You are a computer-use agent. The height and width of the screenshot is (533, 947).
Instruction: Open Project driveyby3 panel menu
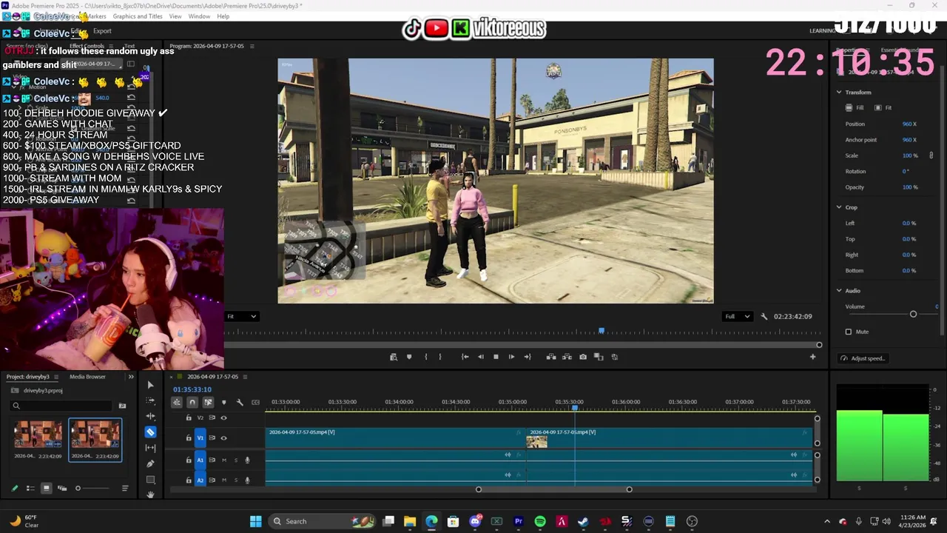(56, 377)
